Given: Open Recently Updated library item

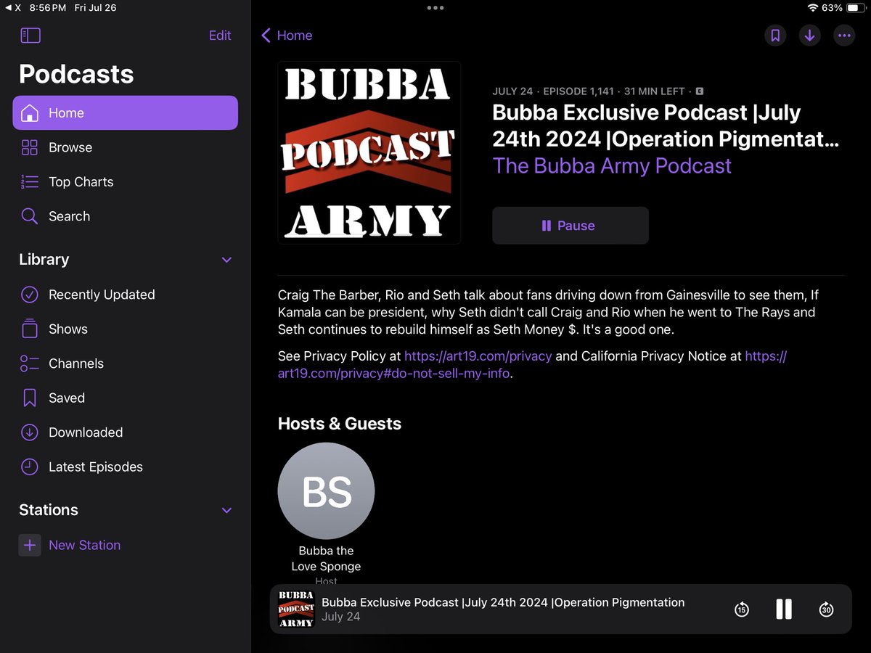Looking at the screenshot, I should (x=125, y=295).
